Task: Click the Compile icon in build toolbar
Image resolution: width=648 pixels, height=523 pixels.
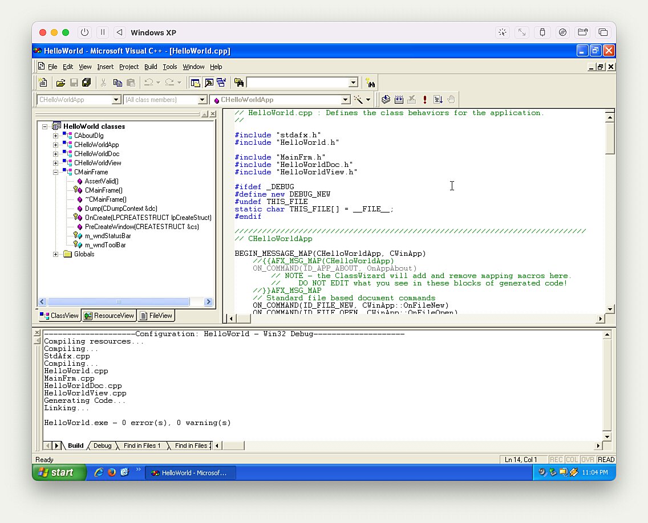Action: (x=386, y=100)
